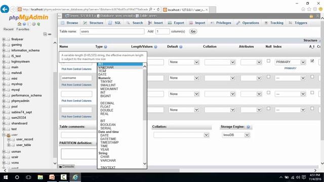Screen dimensions: 324x182
Task: Click the browser back arrow button
Action: 5,9
